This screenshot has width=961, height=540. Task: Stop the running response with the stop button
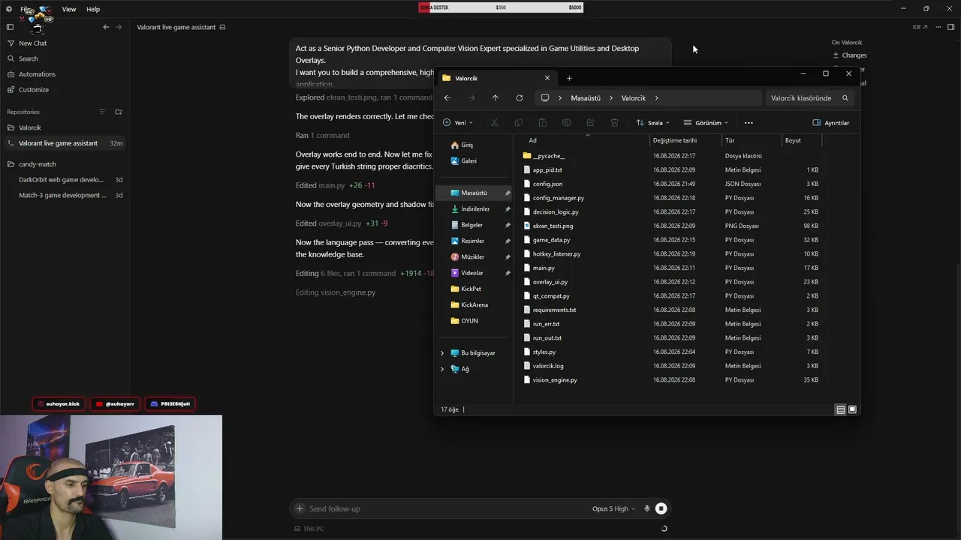[x=661, y=508]
